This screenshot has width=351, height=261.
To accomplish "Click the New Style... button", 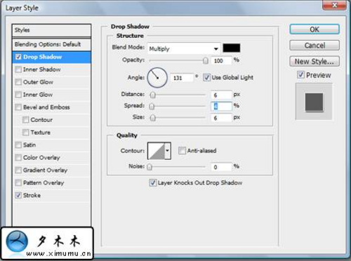I will (x=314, y=62).
